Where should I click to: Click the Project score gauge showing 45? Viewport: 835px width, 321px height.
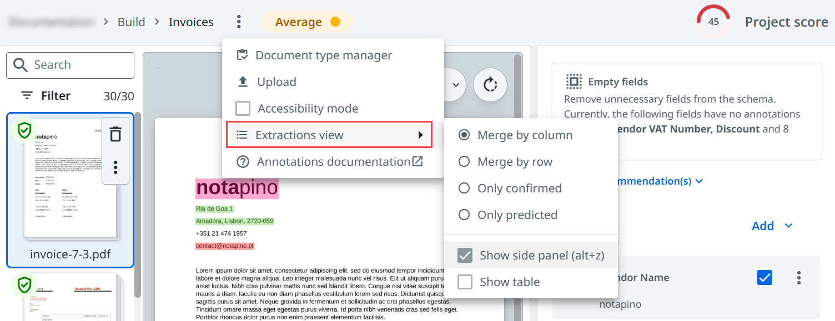pos(713,22)
